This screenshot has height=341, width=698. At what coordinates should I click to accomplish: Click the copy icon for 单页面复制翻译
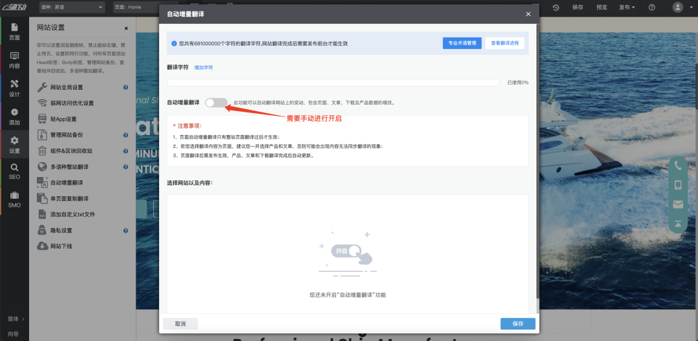(42, 198)
